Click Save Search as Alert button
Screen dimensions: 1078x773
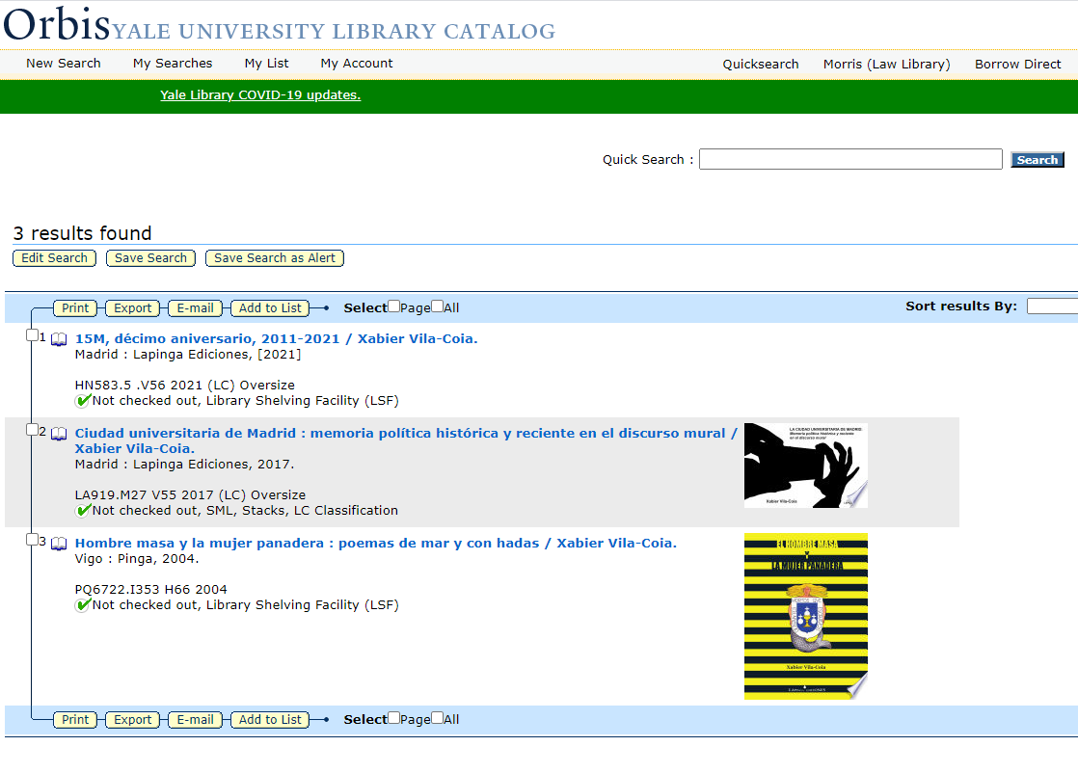[x=274, y=258]
